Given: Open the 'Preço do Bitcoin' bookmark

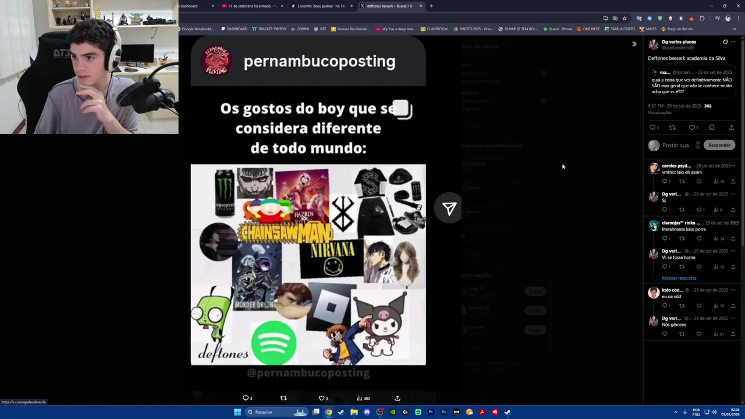Looking at the screenshot, I should coord(677,29).
